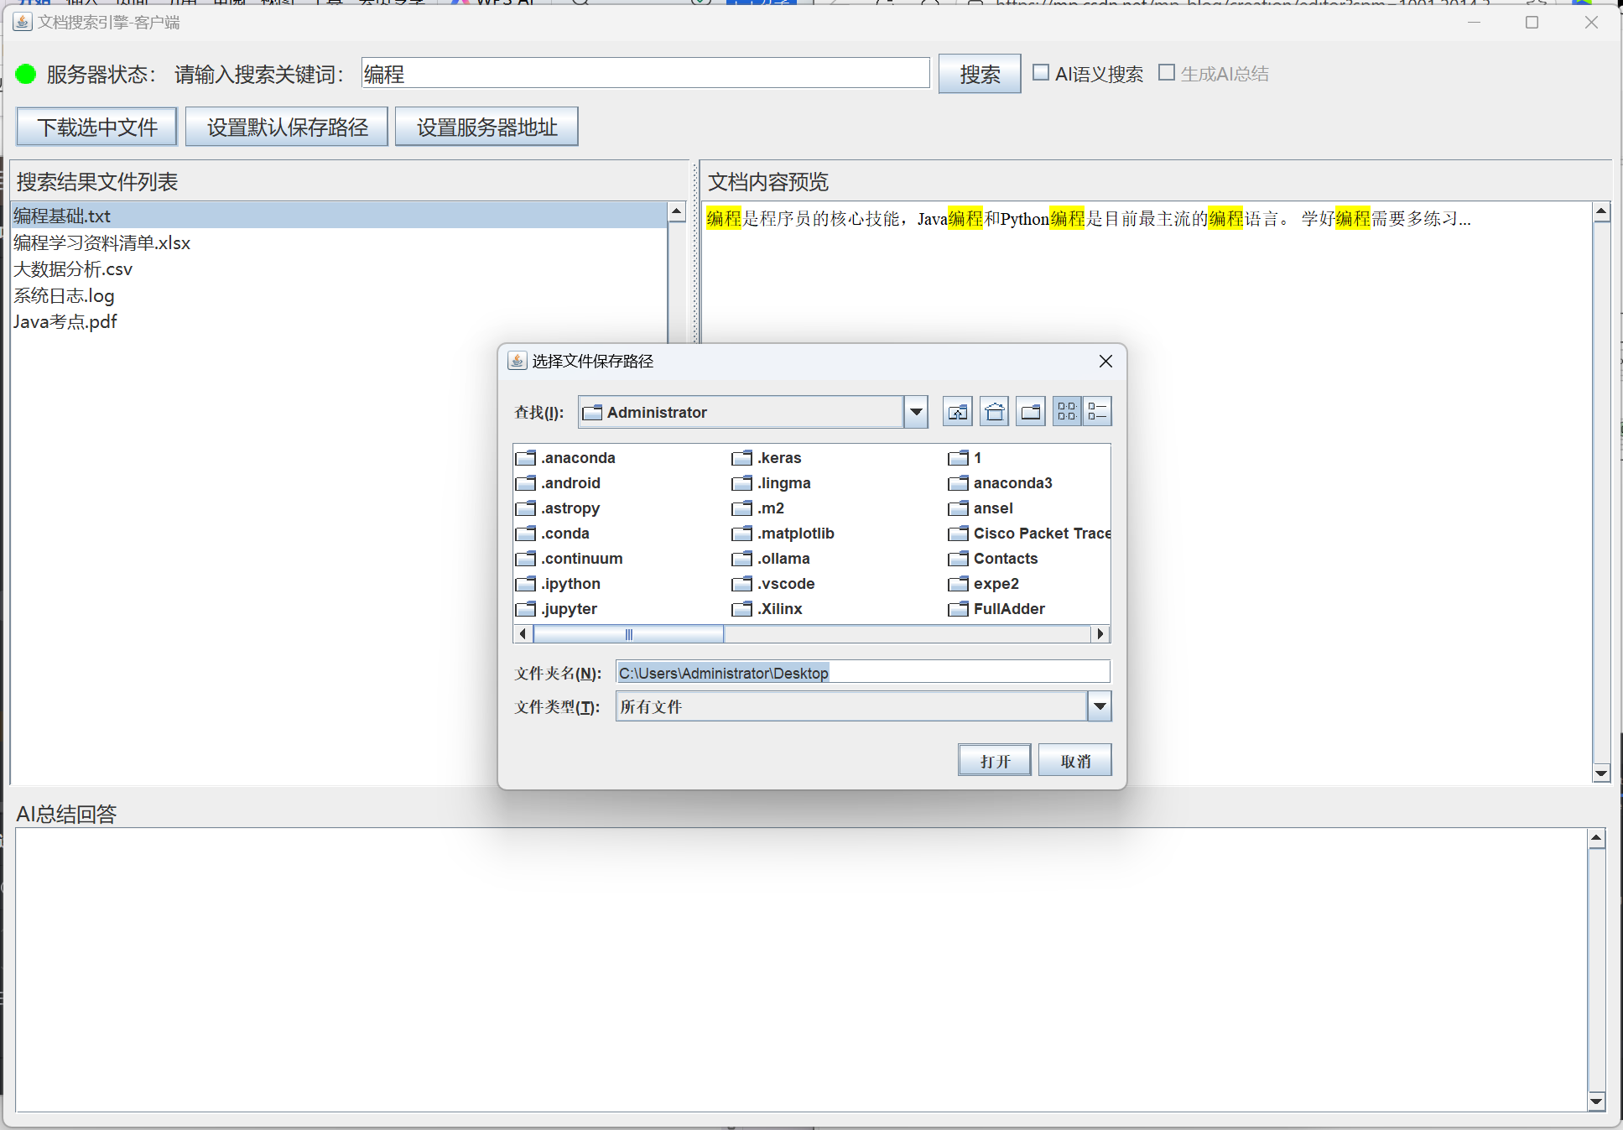This screenshot has height=1130, width=1623.
Task: Select Java考点.pdf in results list
Action: coord(65,322)
